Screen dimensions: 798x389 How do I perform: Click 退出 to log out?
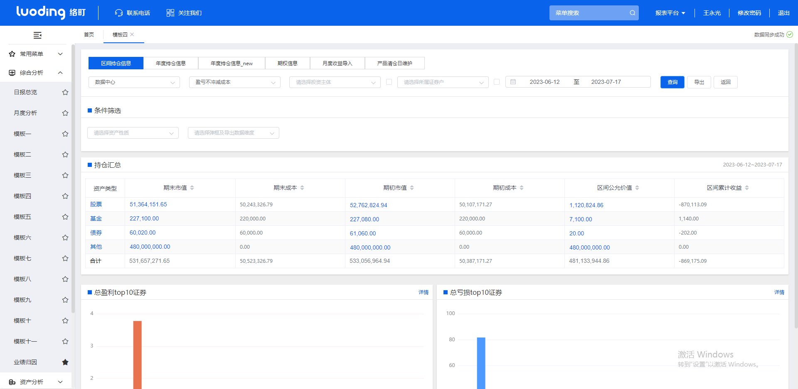coord(784,13)
